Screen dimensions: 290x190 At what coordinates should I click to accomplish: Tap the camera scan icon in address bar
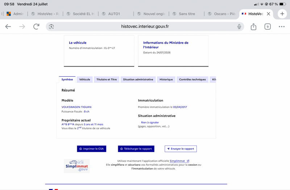pos(51,26)
